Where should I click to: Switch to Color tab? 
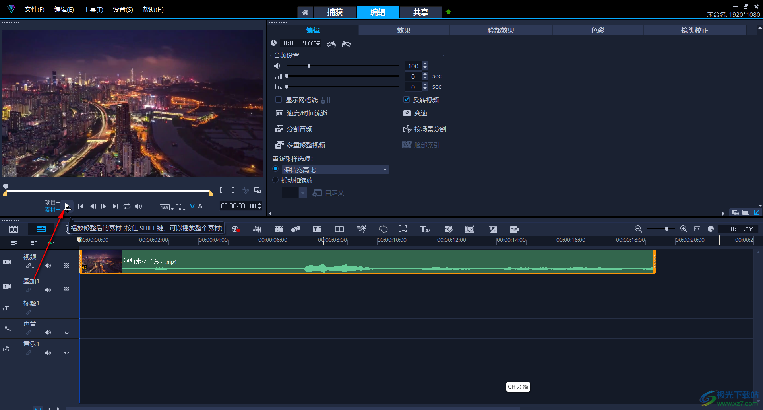598,30
